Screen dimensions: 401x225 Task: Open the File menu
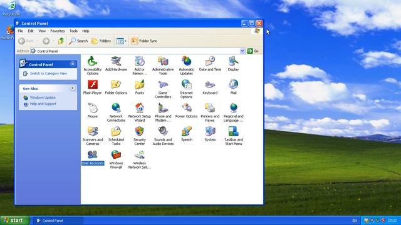coord(21,31)
